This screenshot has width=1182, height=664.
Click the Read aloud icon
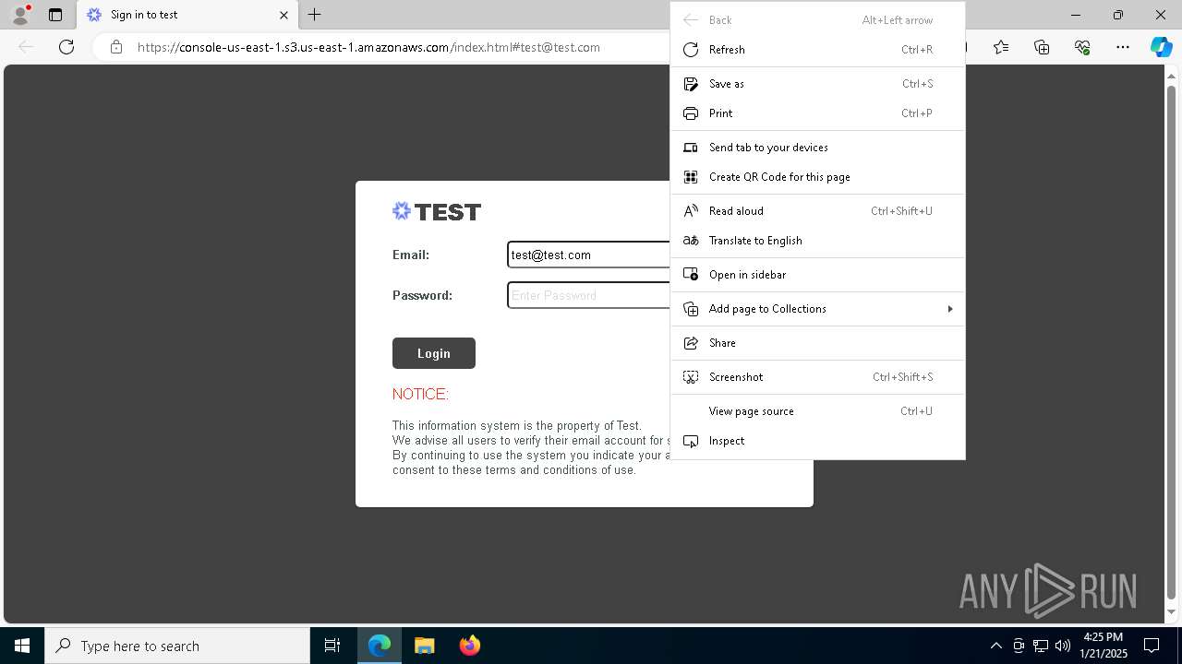pos(690,211)
